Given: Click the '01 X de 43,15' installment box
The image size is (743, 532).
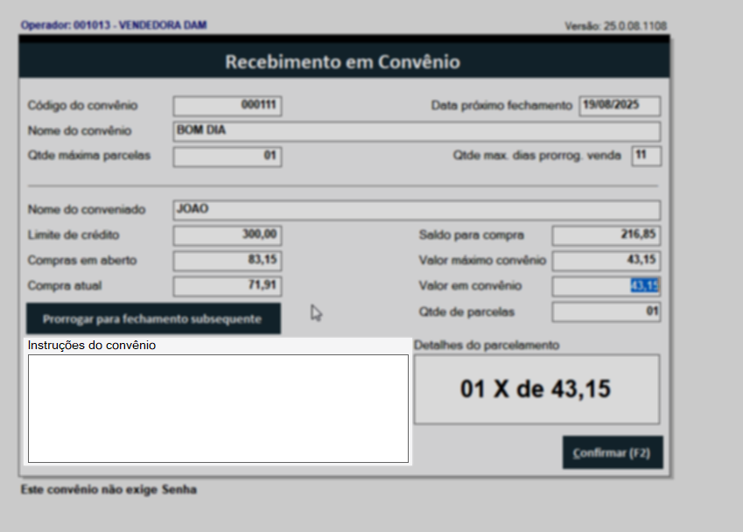Looking at the screenshot, I should point(536,388).
